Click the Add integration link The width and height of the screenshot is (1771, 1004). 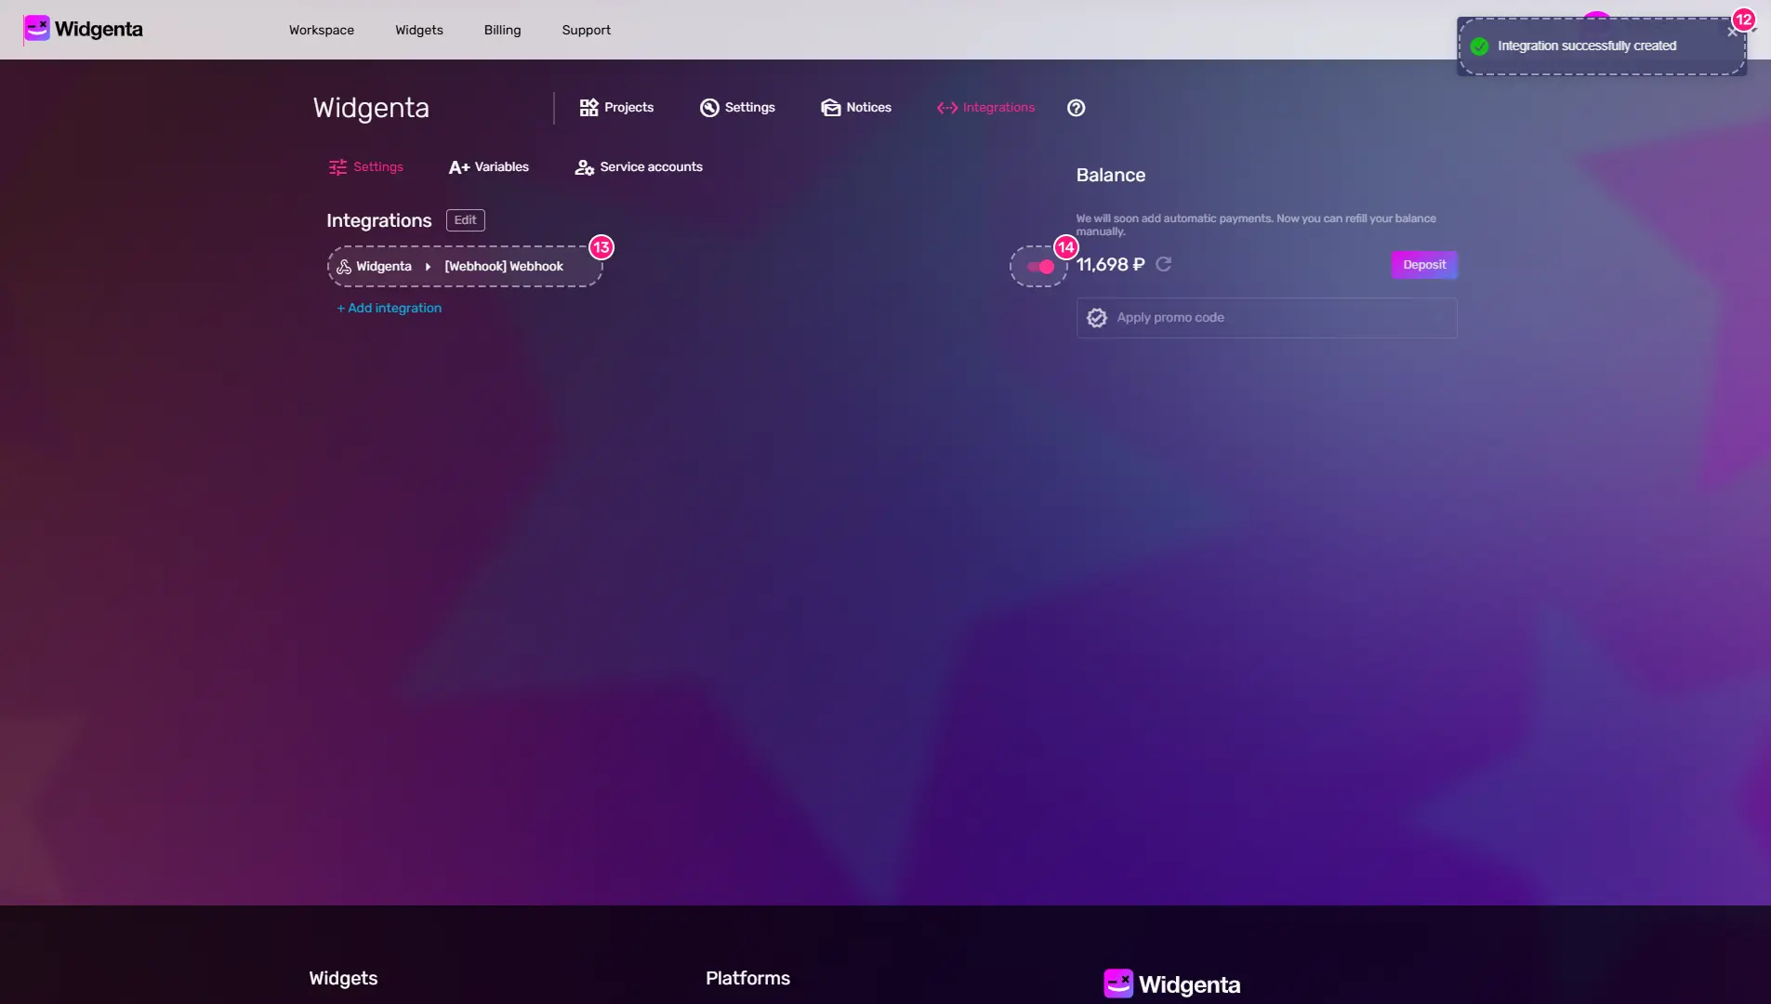389,308
